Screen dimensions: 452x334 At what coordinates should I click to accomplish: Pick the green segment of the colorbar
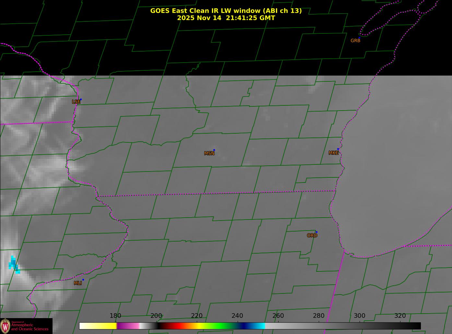click(220, 326)
